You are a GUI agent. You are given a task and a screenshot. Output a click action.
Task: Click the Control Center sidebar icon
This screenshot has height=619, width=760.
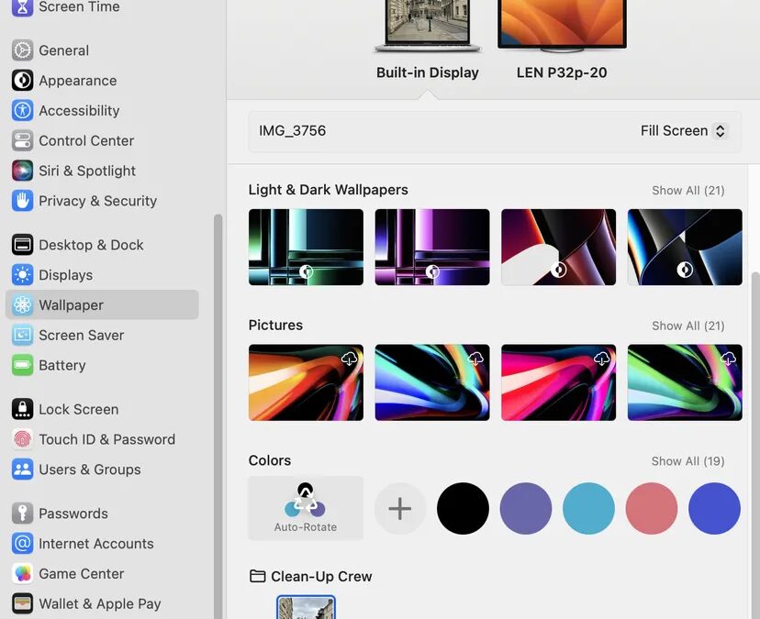(x=22, y=141)
